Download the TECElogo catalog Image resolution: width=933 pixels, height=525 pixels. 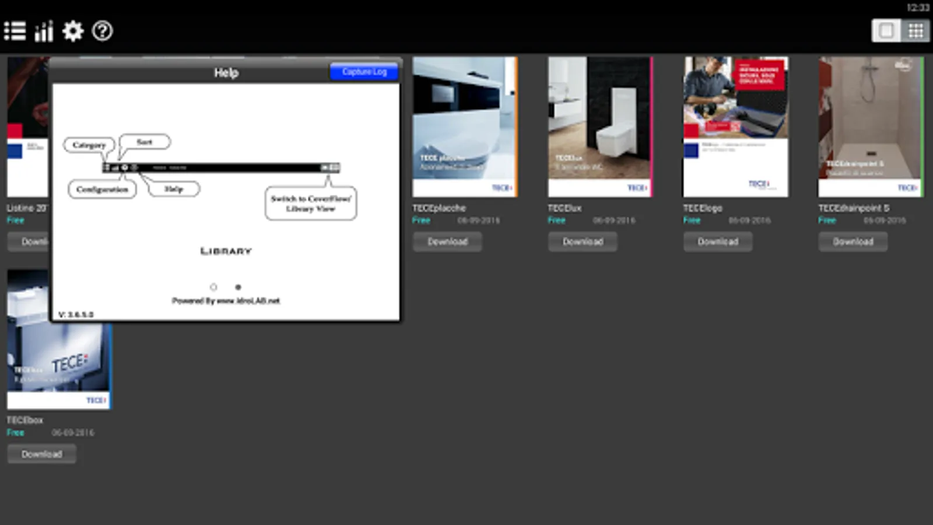[718, 242]
